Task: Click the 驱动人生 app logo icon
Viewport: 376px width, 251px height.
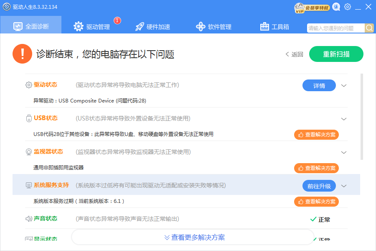Action: tap(6, 7)
